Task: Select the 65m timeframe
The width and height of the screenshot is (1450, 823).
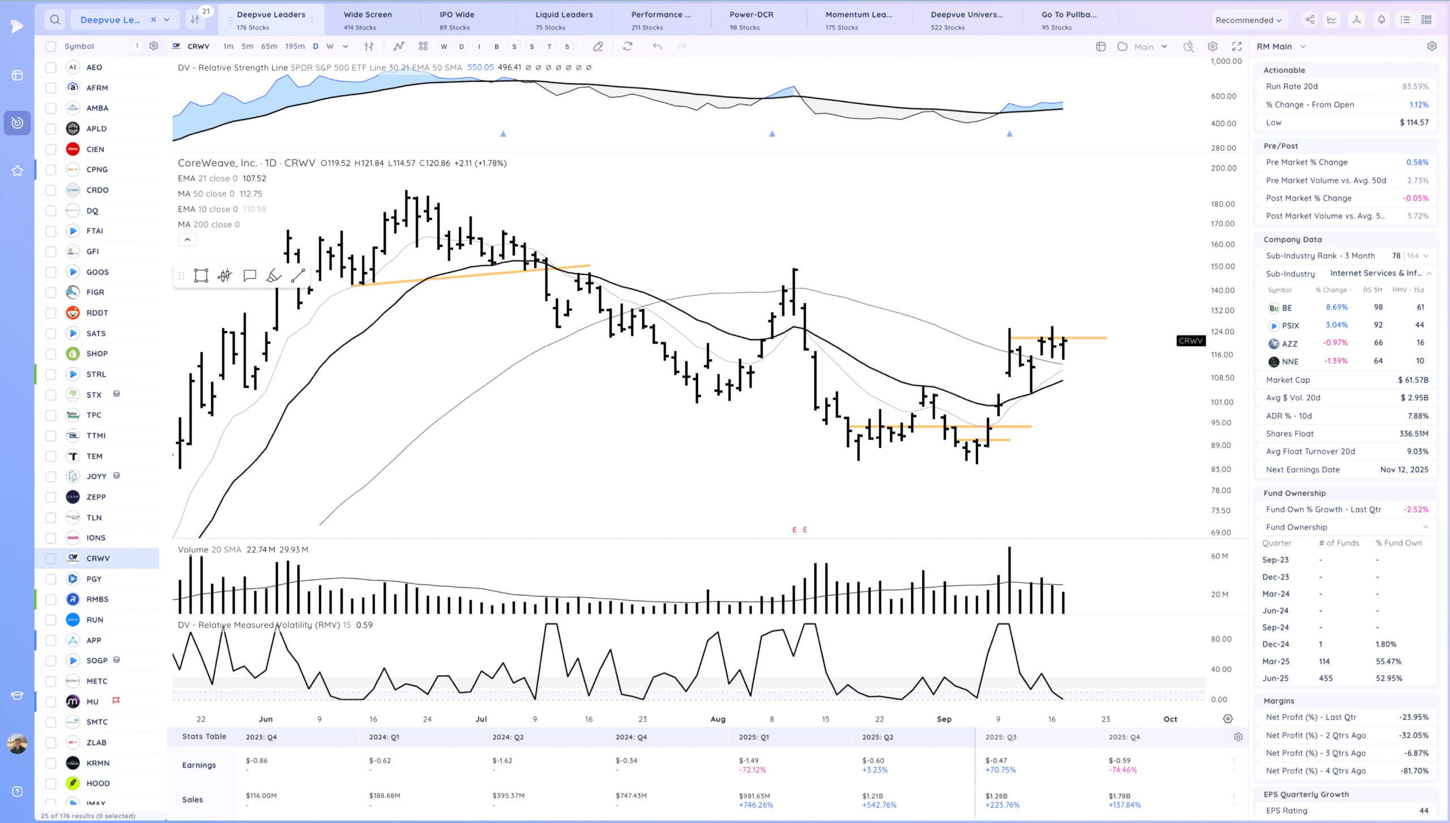Action: point(269,46)
